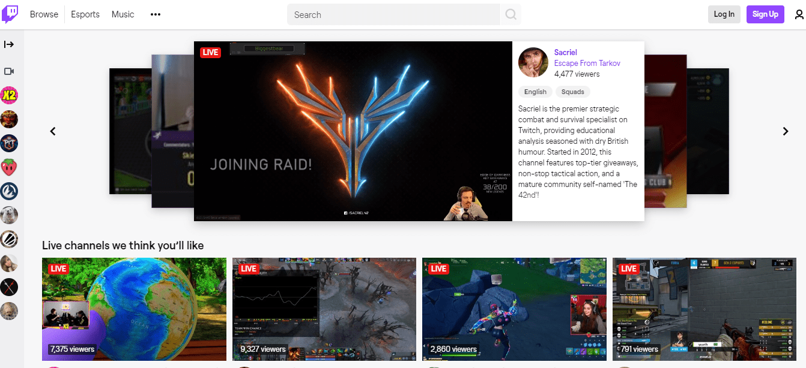Open Sacriel's profile picture
The image size is (806, 368).
pos(533,62)
